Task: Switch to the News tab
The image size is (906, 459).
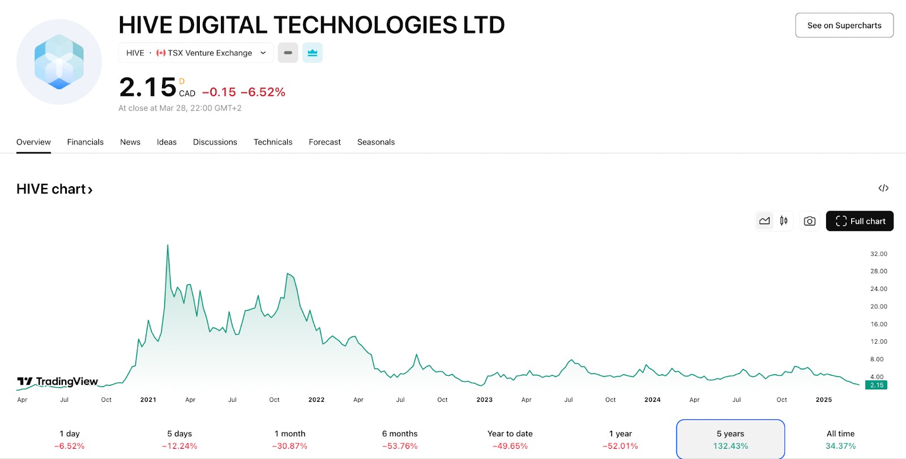Action: (130, 142)
